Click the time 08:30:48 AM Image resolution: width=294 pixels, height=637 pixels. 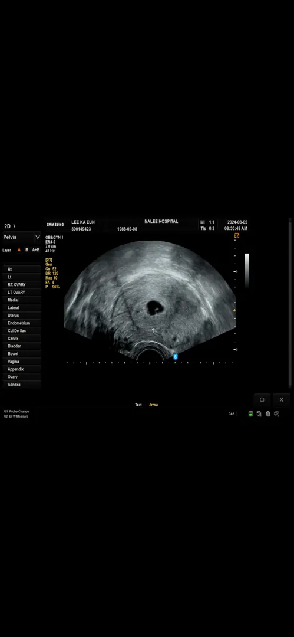[x=236, y=229]
